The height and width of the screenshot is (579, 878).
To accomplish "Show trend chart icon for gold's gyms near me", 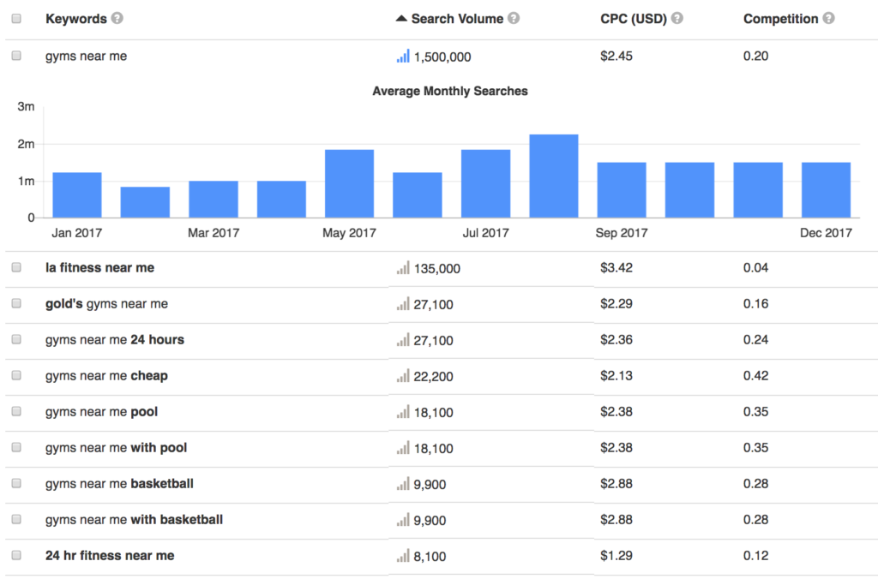I will pos(403,304).
